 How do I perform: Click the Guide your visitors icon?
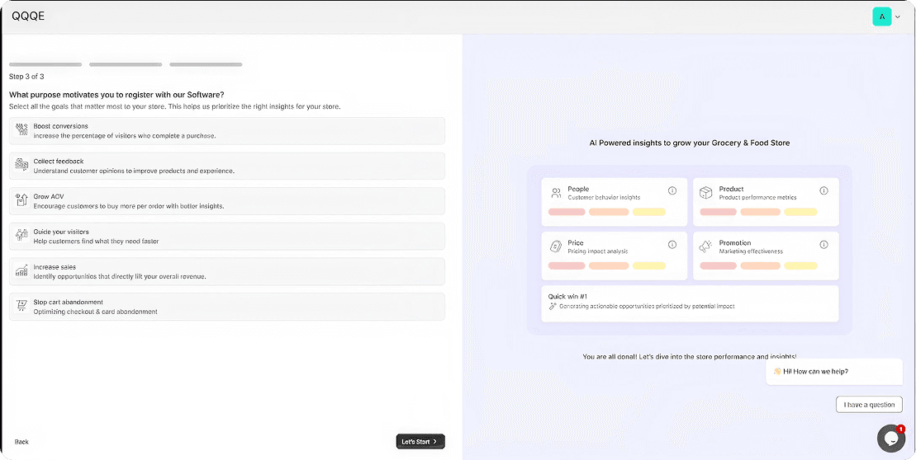21,236
